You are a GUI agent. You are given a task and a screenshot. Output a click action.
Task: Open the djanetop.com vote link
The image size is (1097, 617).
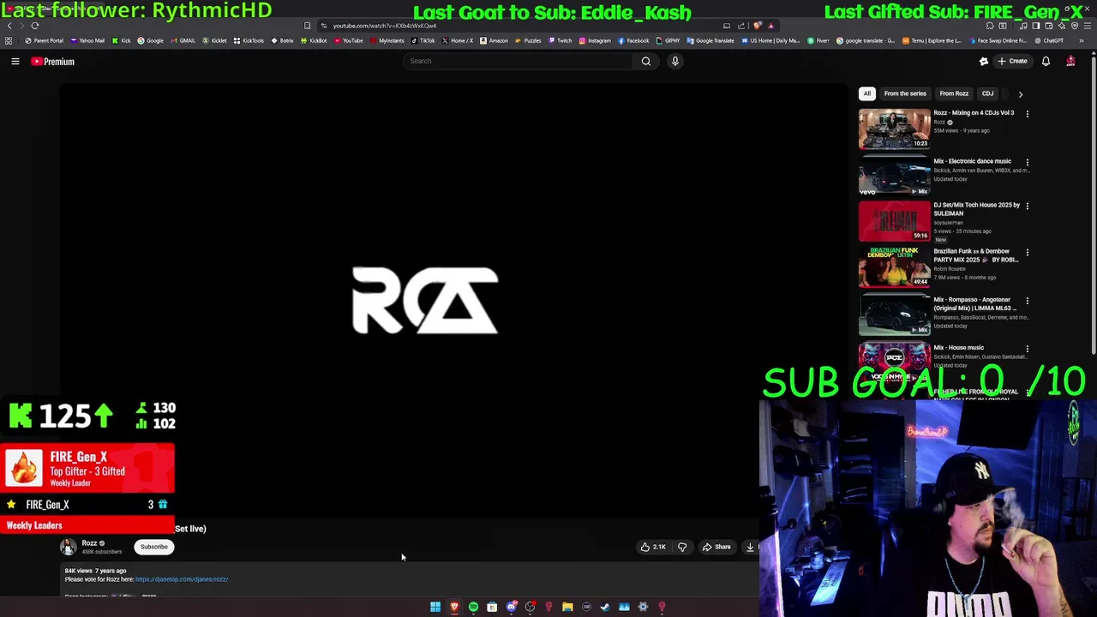(182, 579)
